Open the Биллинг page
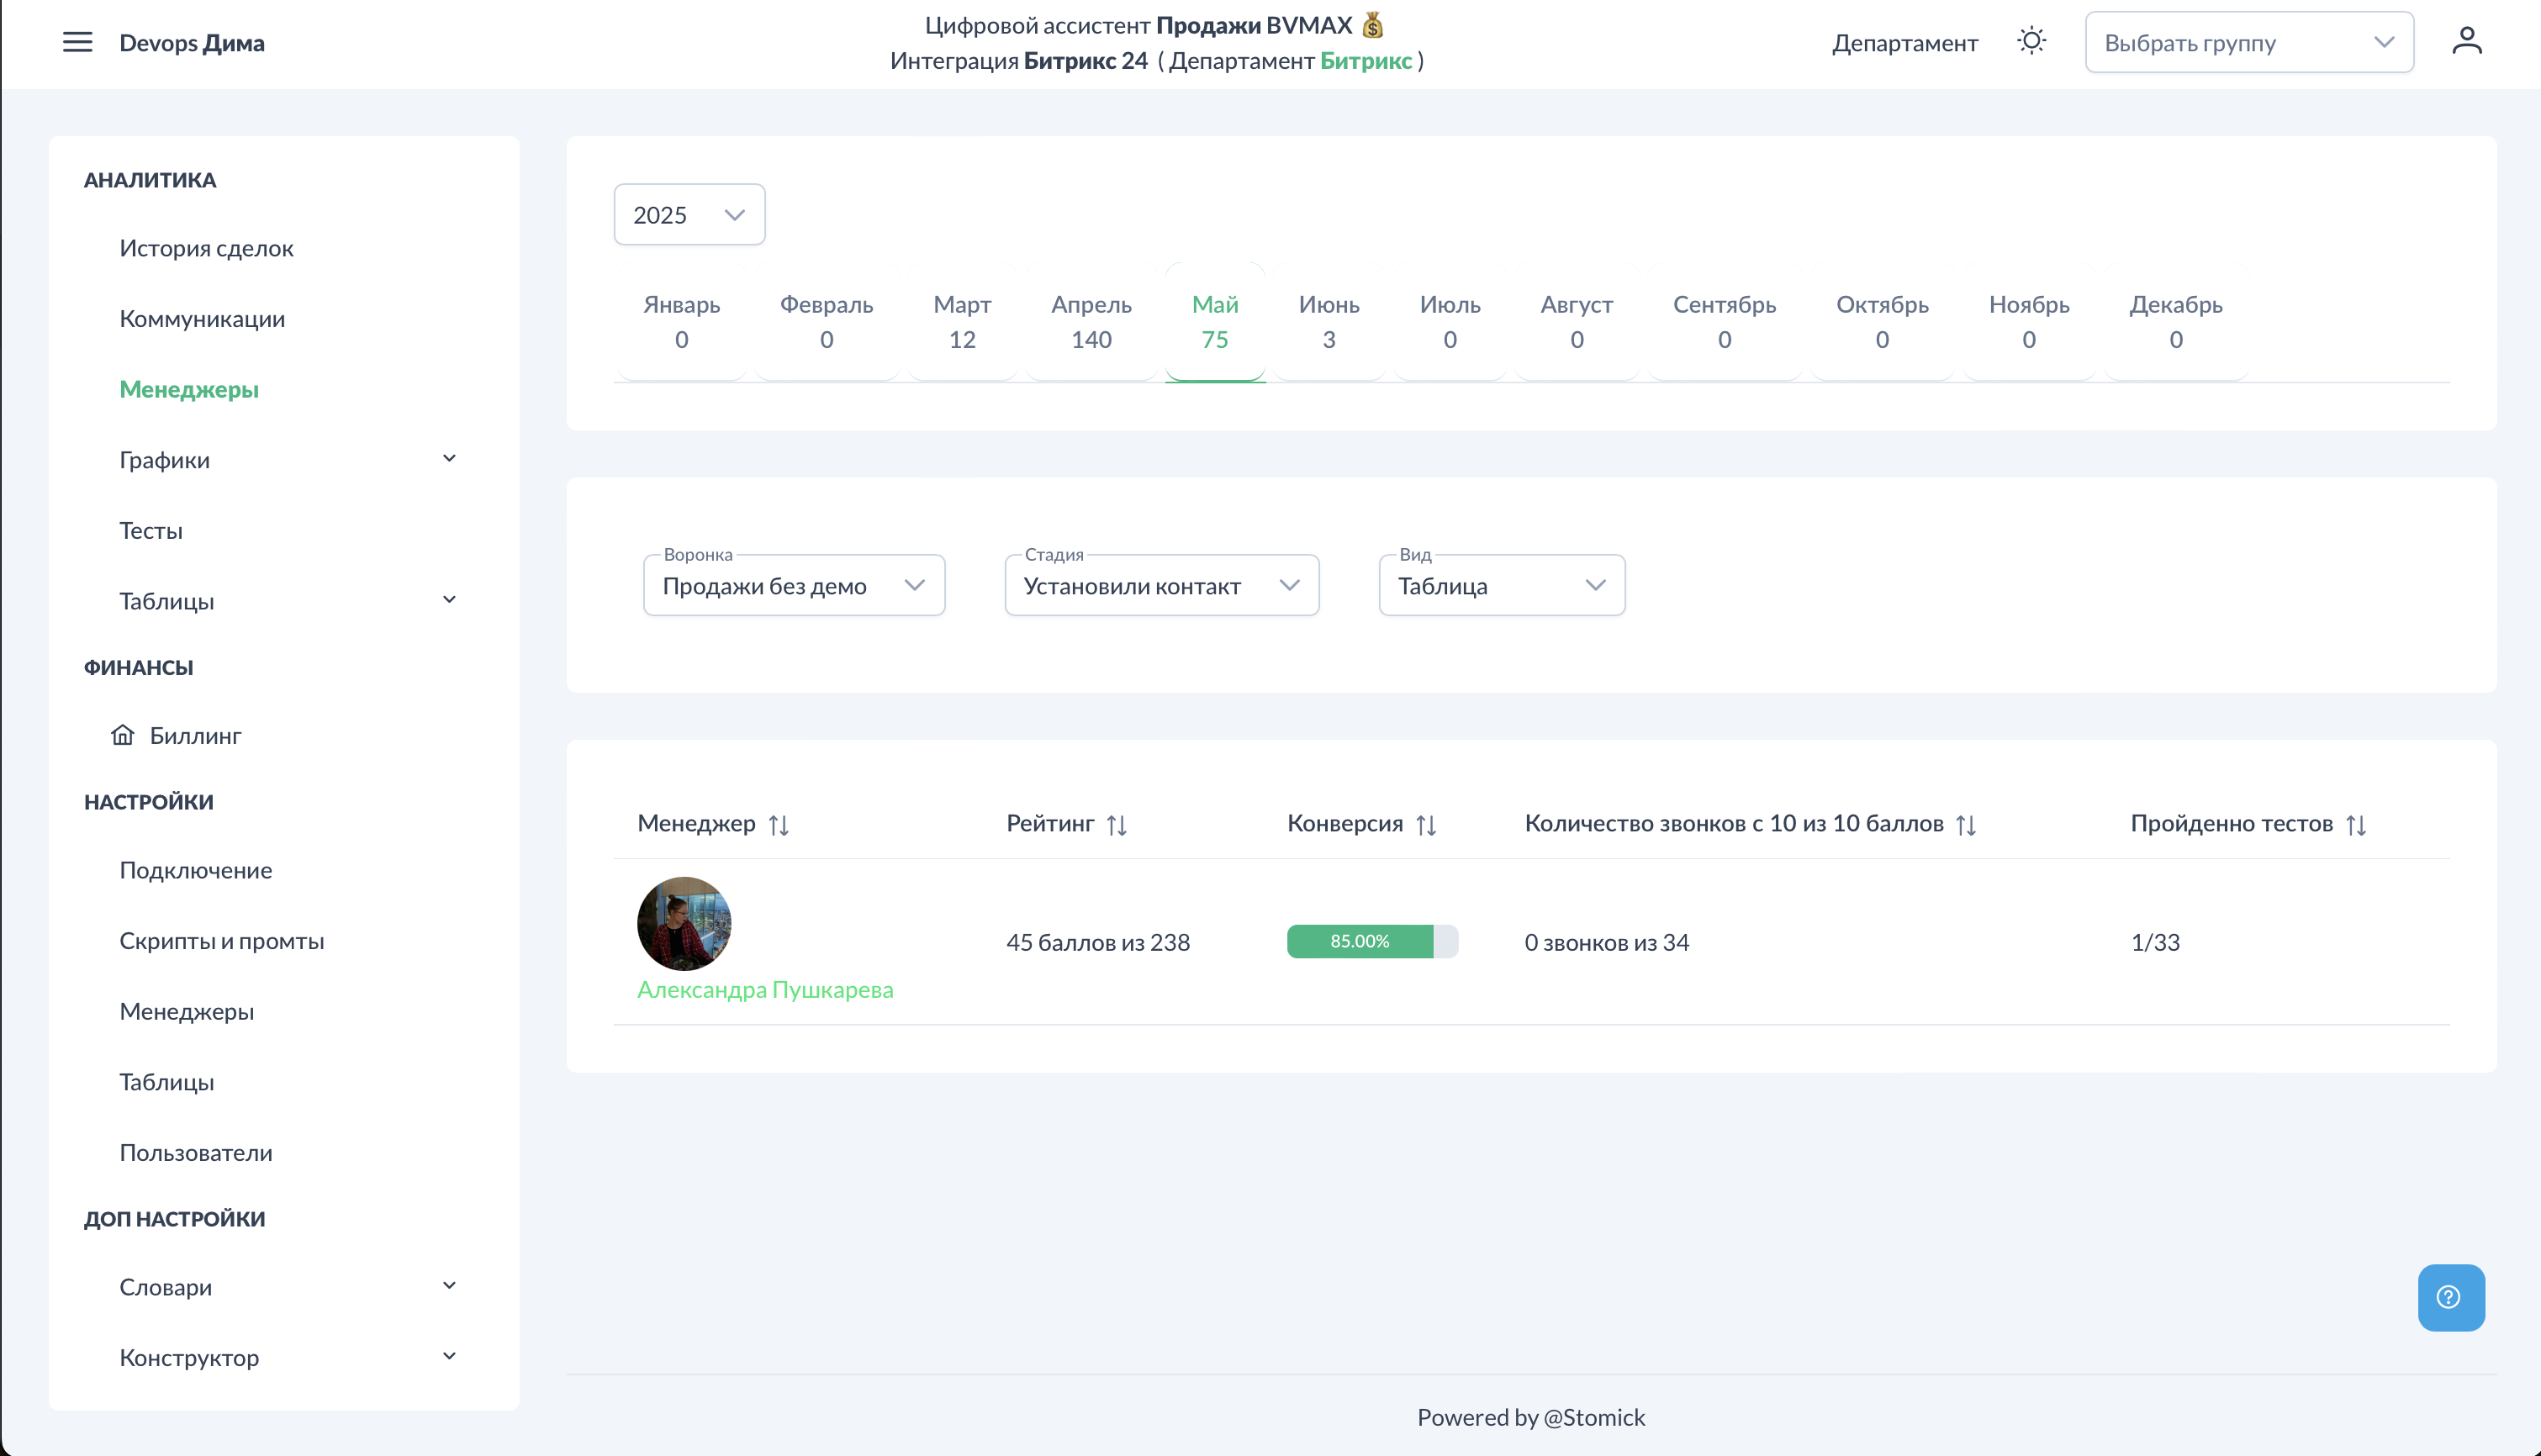Viewport: 2541px width, 1456px height. pos(195,736)
